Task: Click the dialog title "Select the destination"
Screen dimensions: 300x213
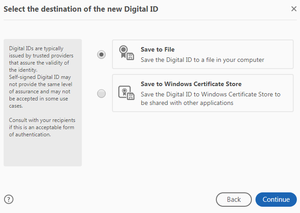Action: pos(81,9)
